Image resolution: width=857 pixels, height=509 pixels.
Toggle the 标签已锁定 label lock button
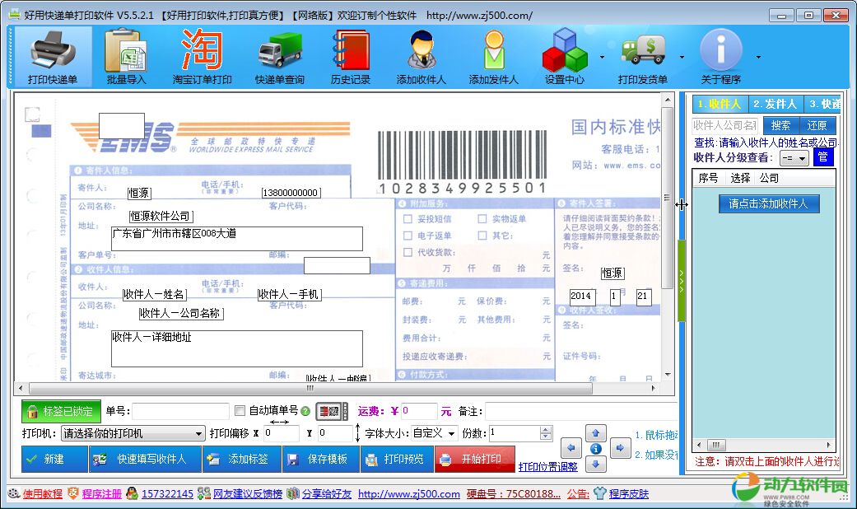point(61,411)
